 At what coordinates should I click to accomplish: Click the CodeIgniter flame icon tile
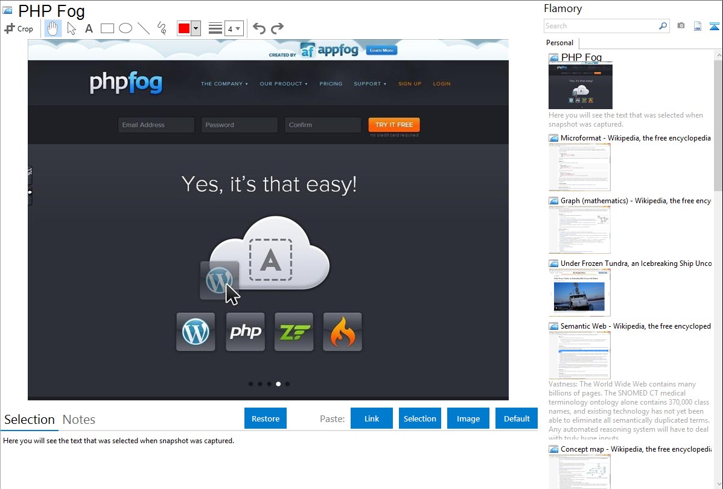coord(342,332)
